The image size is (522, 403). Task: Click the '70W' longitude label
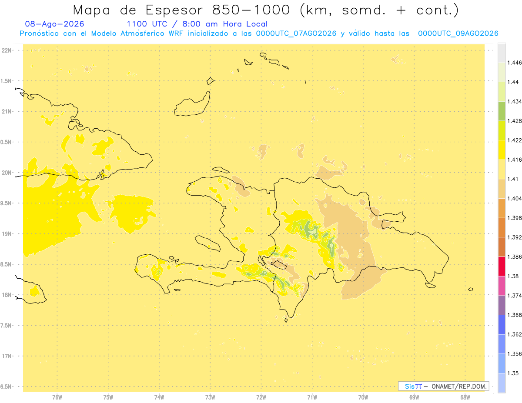click(x=363, y=397)
